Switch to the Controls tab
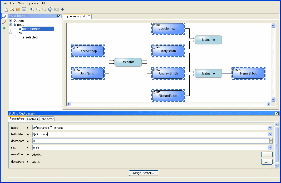281x183 pixels. [x=33, y=119]
